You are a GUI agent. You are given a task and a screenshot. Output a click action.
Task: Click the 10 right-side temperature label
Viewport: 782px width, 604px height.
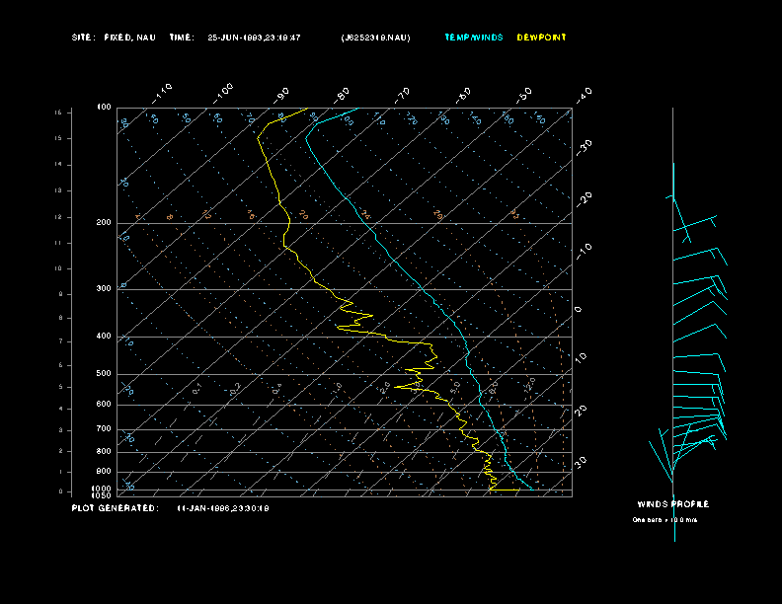581,357
